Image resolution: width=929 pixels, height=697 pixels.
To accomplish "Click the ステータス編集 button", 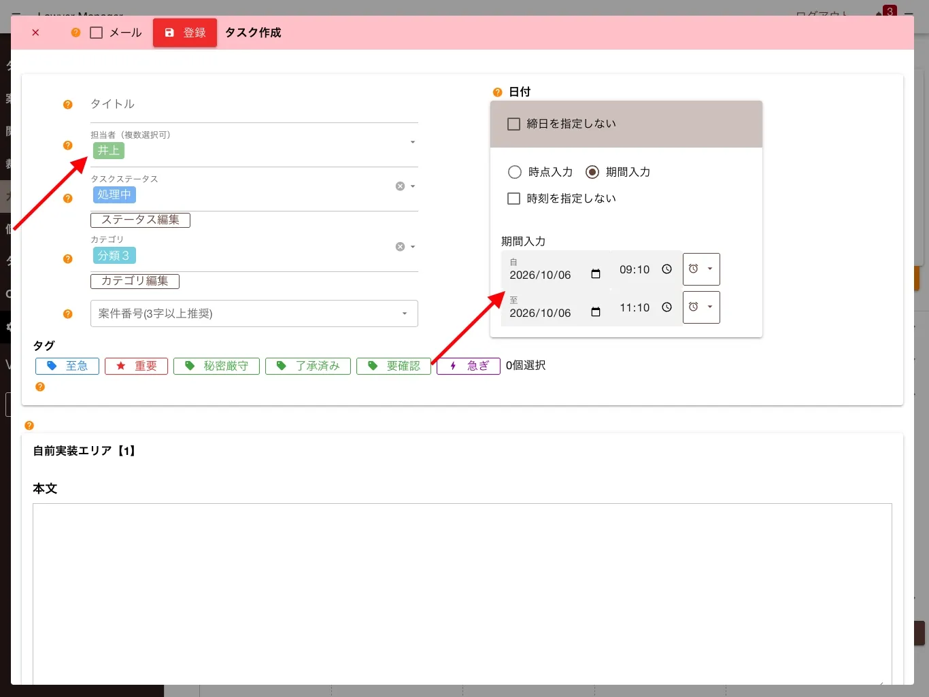I will pos(140,220).
